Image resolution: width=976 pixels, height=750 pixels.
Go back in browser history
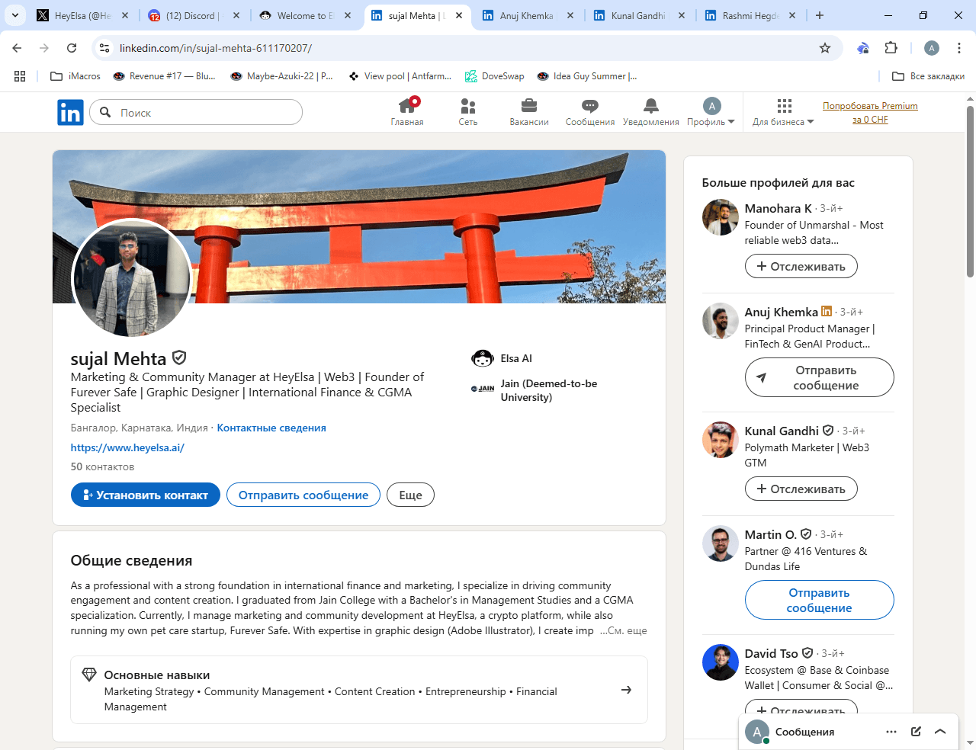coord(17,48)
